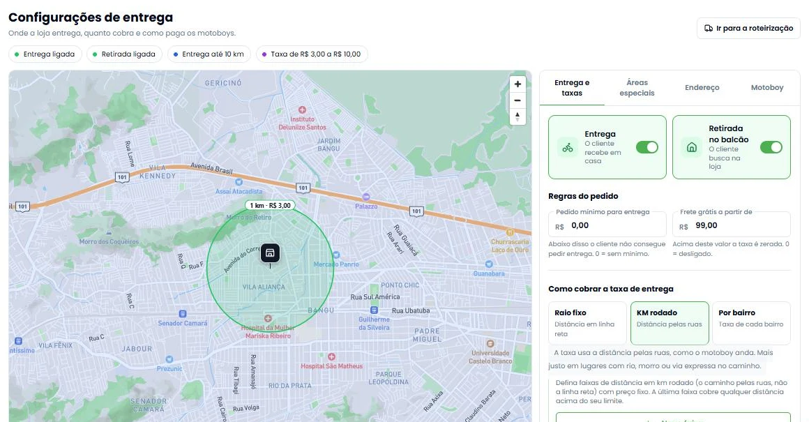Edit the Frete grátis a partir de field
The image size is (809, 422).
coord(732,225)
